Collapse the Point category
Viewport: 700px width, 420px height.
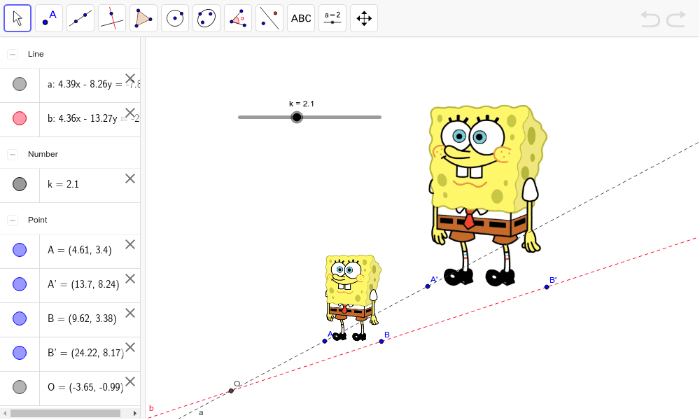pyautogui.click(x=13, y=220)
